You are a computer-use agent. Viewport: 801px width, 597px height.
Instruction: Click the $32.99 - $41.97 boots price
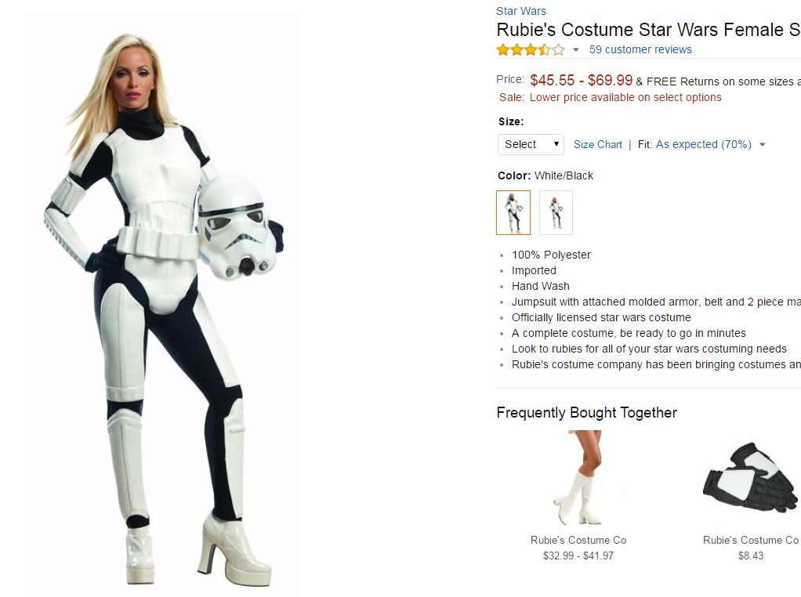[x=578, y=555]
